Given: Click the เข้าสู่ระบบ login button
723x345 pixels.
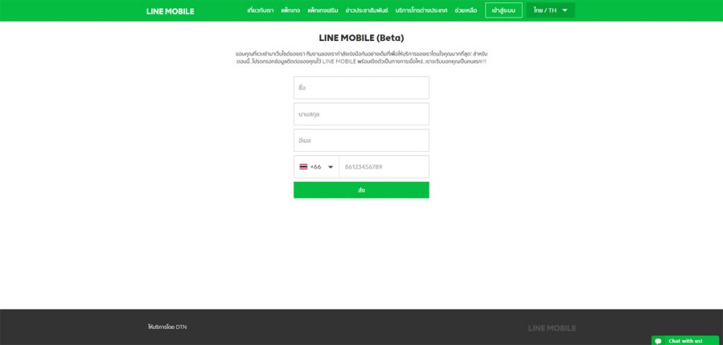Looking at the screenshot, I should coord(503,10).
